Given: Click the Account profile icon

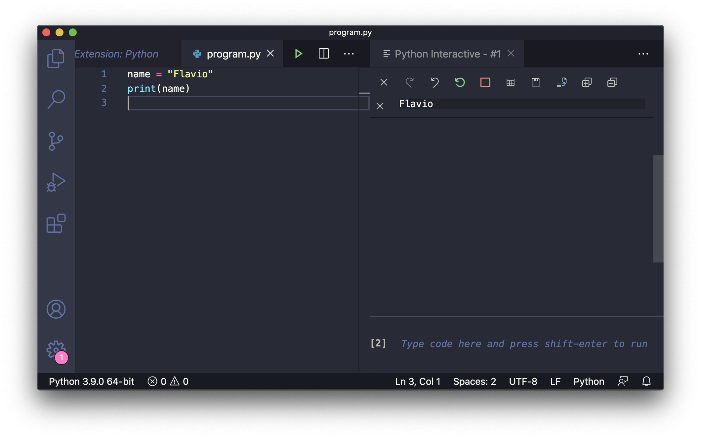Looking at the screenshot, I should (x=55, y=309).
